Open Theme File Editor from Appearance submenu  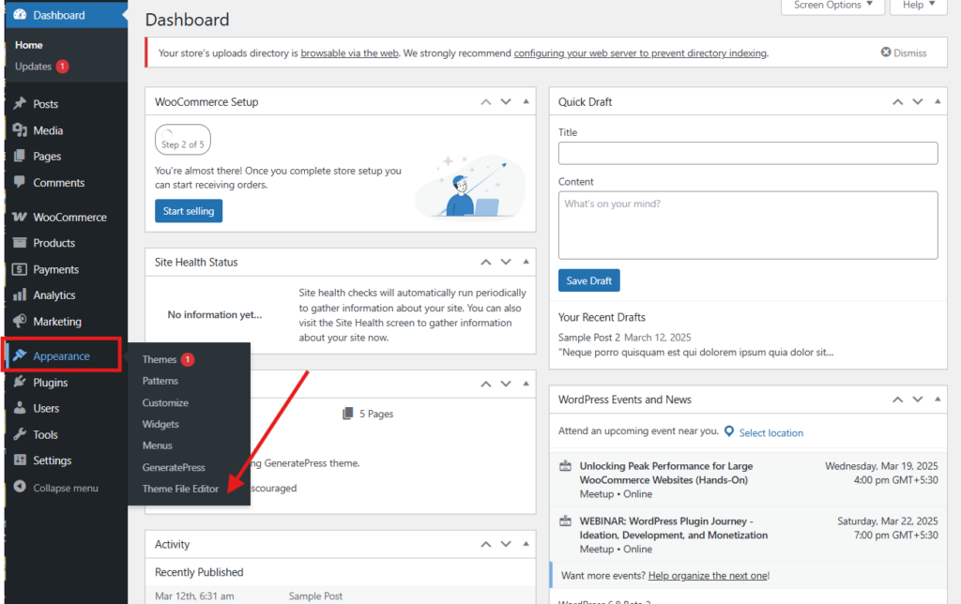pos(180,489)
